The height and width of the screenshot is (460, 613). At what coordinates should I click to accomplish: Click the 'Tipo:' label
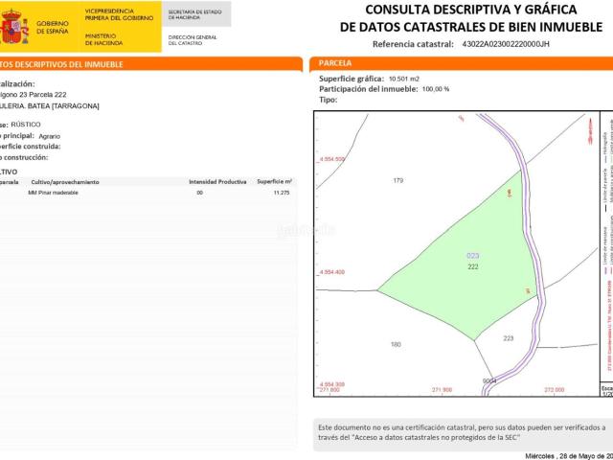[x=328, y=100]
